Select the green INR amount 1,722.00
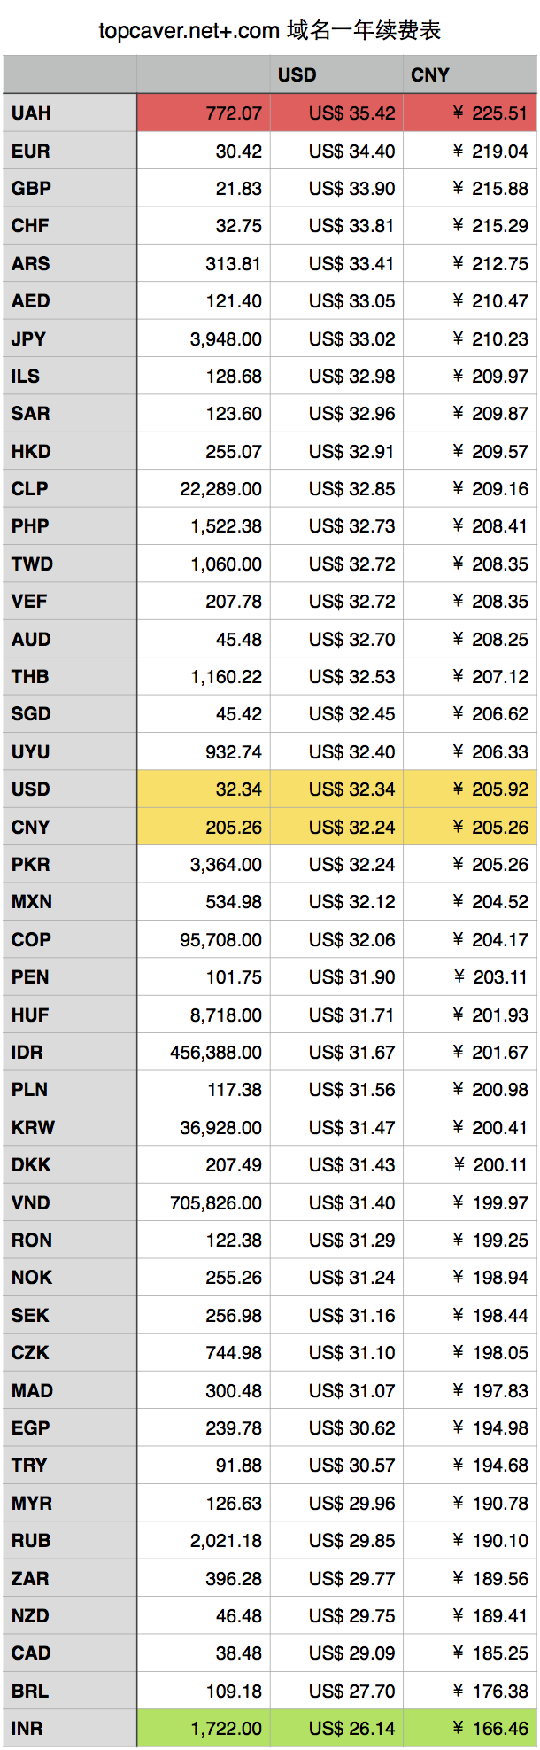The height and width of the screenshot is (1750, 540). pos(204,1728)
